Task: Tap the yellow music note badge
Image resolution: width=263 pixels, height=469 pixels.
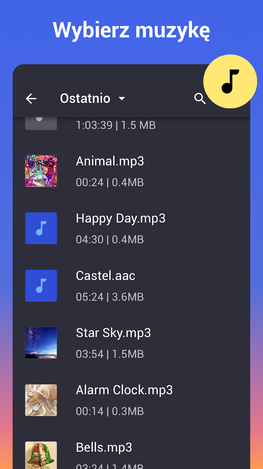Action: (x=230, y=81)
